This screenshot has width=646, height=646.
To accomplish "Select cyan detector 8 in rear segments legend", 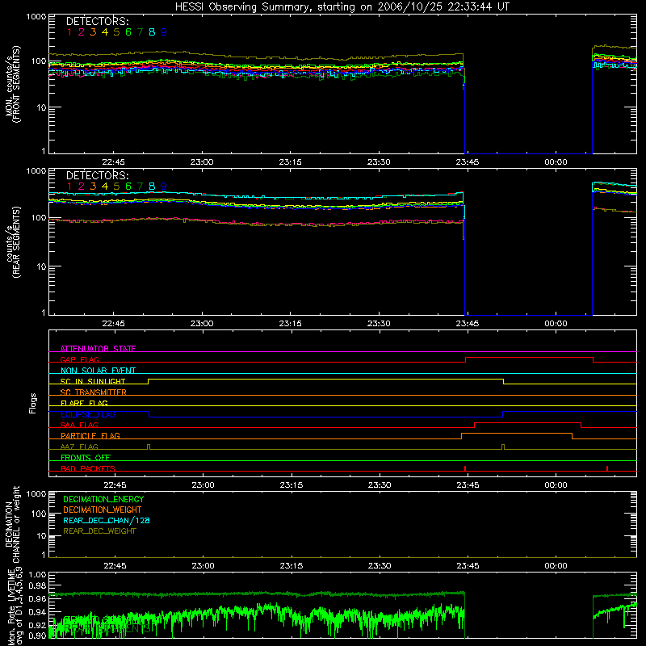I will [152, 187].
